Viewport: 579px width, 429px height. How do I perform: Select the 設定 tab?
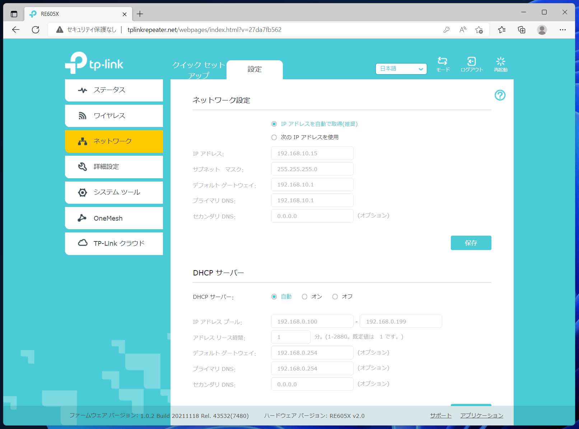click(x=255, y=70)
